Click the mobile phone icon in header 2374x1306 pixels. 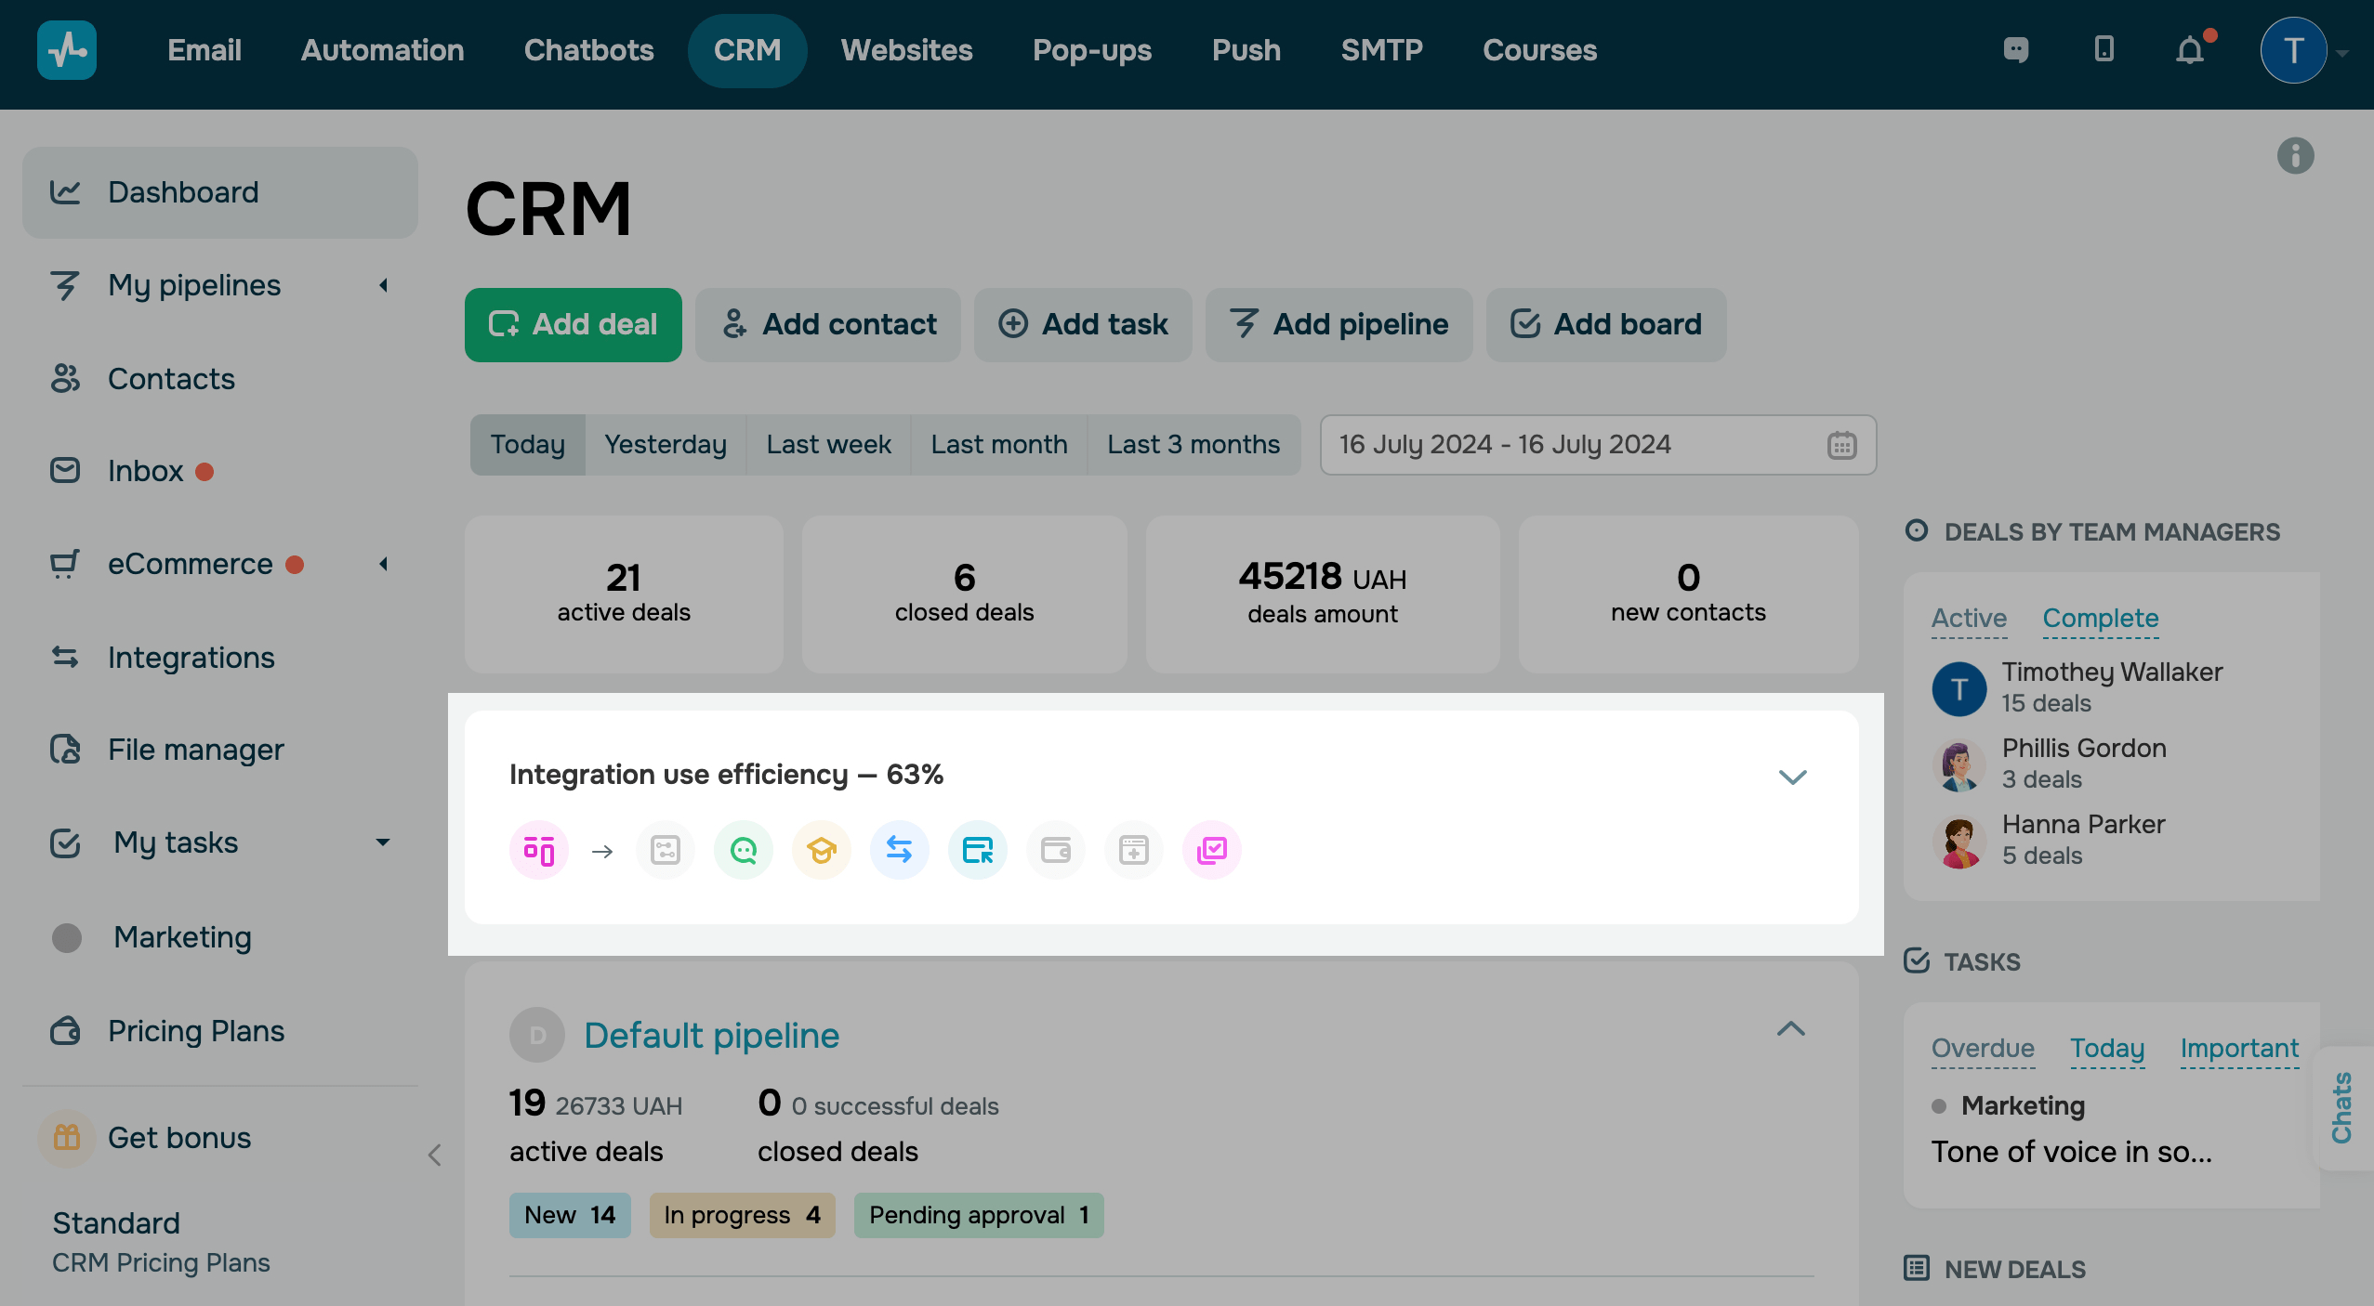tap(2104, 50)
